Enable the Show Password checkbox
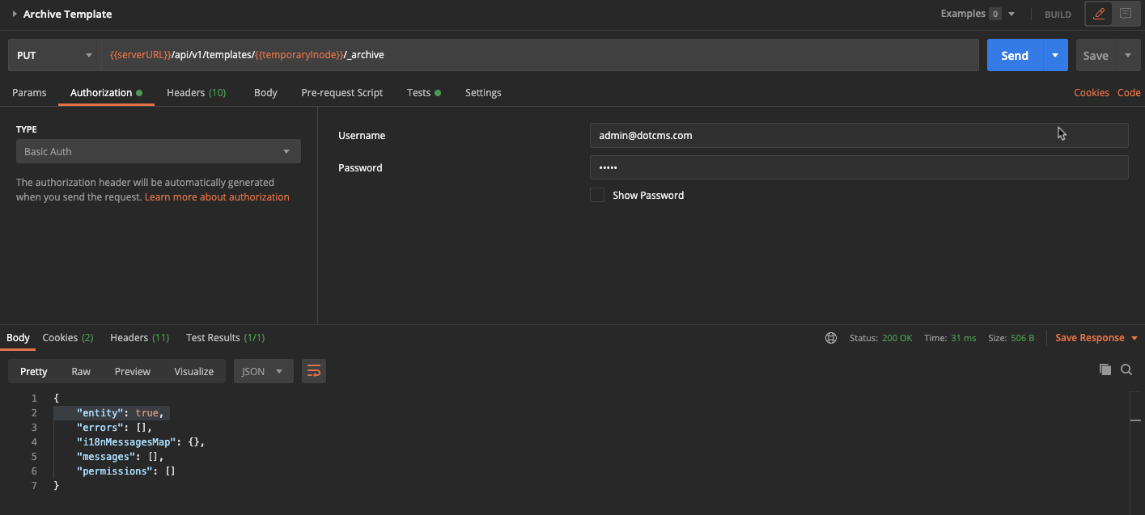 coord(596,194)
